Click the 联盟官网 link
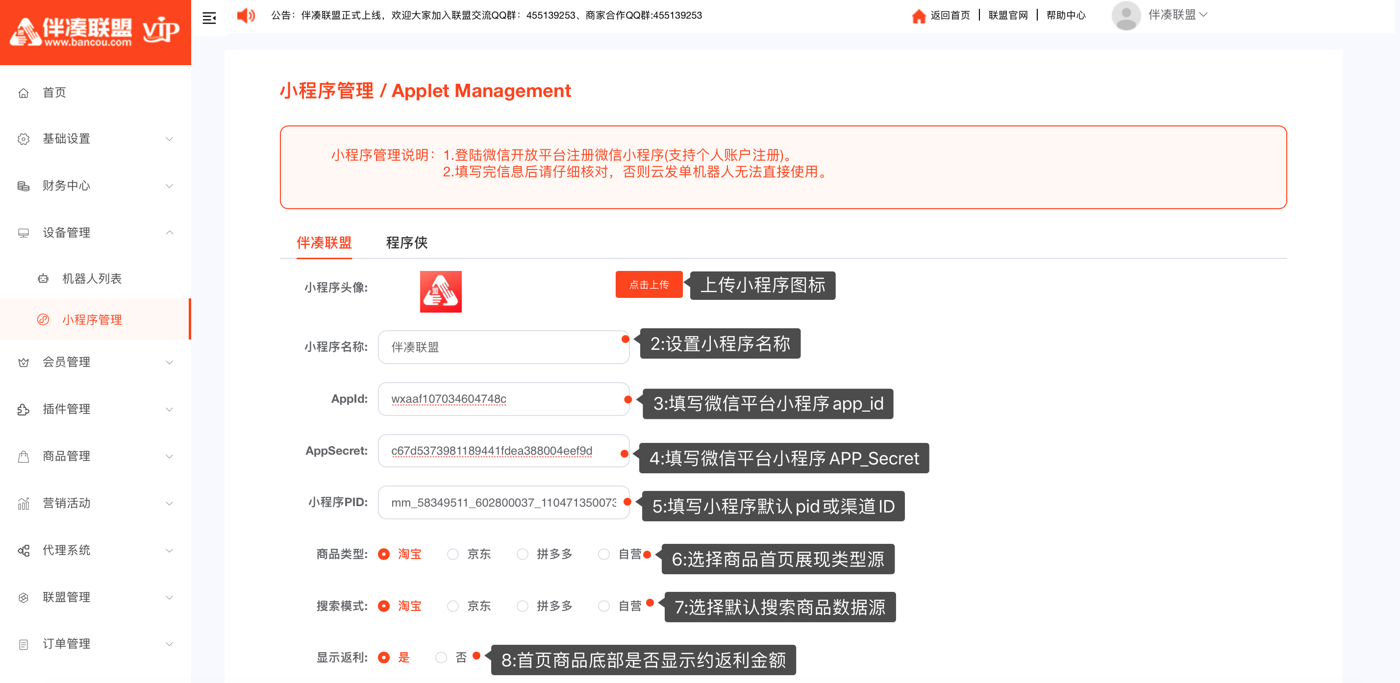This screenshot has height=683, width=1400. 1008,15
